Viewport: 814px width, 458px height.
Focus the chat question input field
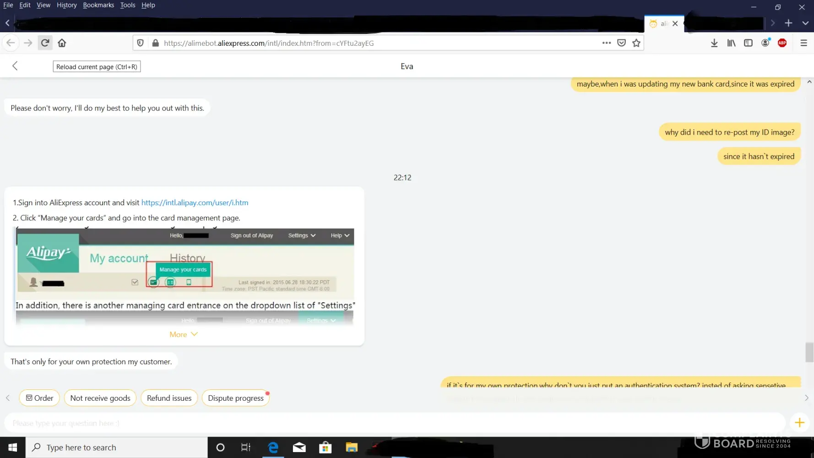[395, 423]
